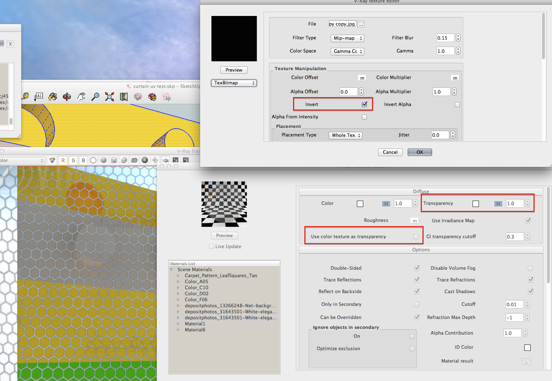Check Only in Secondary option
This screenshot has width=552, height=381.
coord(416,304)
